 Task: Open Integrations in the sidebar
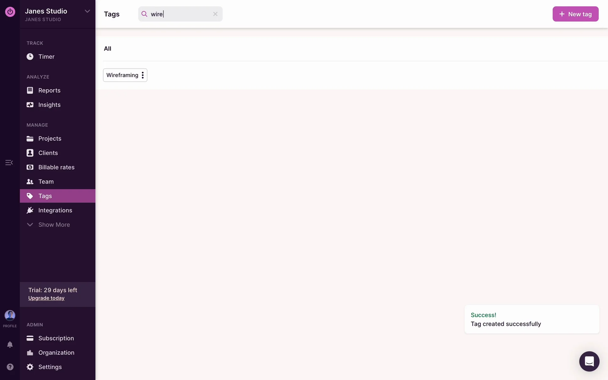[x=55, y=210]
